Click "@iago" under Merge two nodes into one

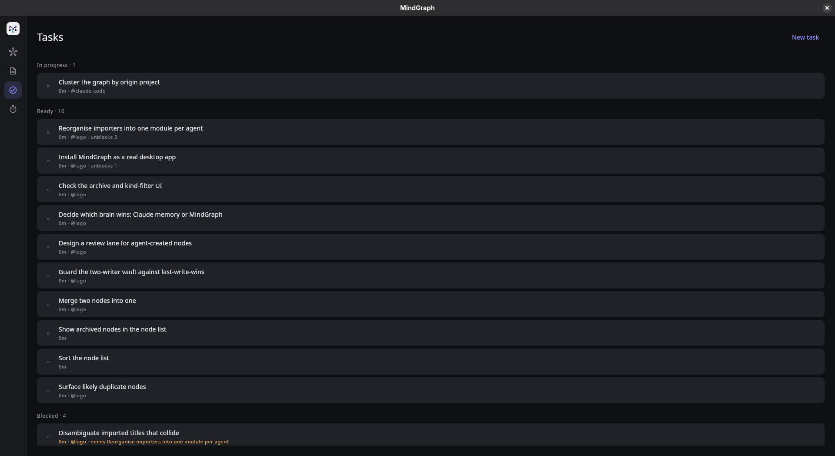(78, 309)
